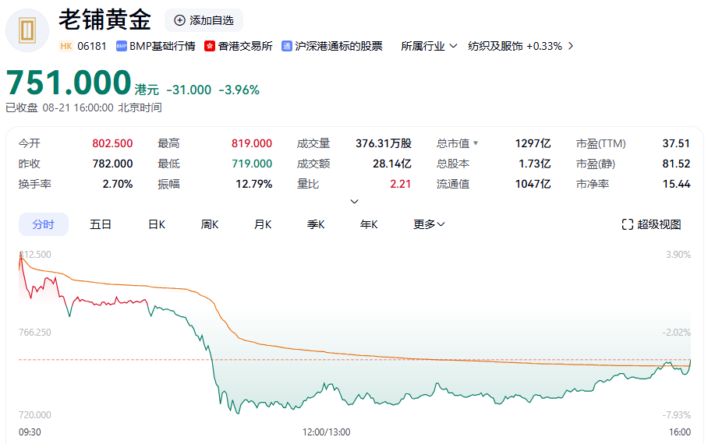The image size is (708, 444).
Task: Select the 周K chart tab
Action: tap(210, 224)
